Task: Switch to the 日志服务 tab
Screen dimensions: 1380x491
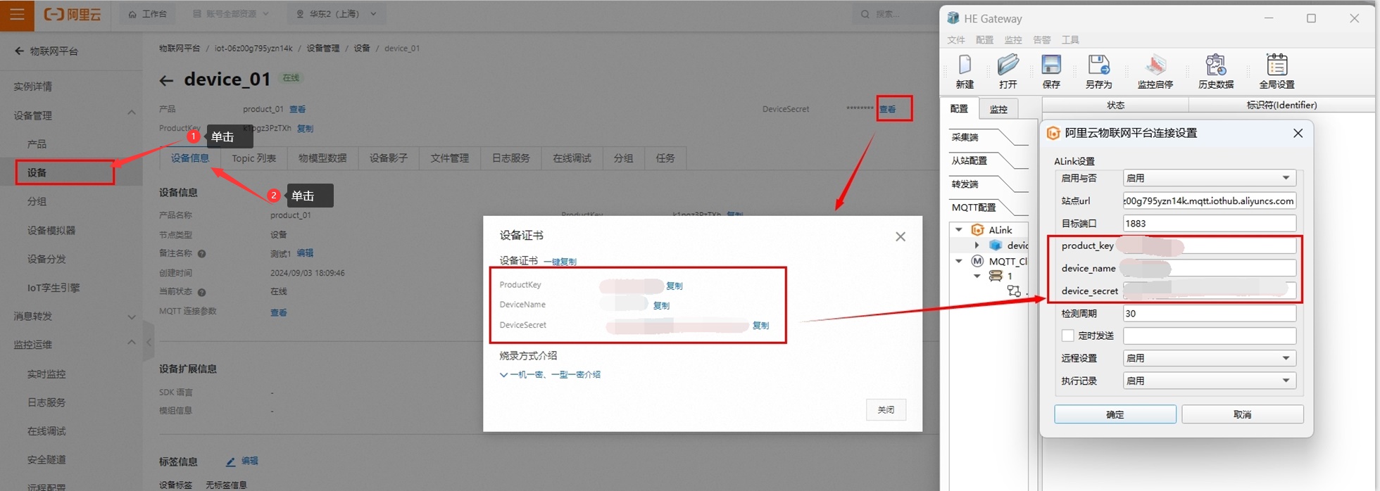Action: click(511, 158)
